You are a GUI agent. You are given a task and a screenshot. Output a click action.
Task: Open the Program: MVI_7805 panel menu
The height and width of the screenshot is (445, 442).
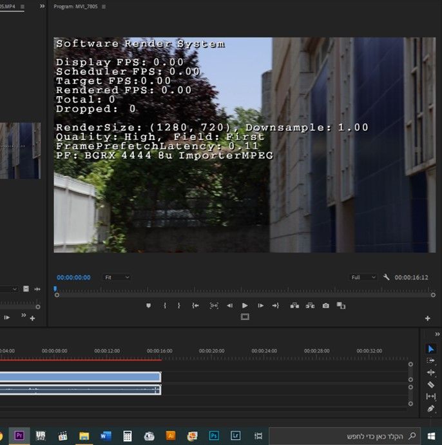click(104, 6)
